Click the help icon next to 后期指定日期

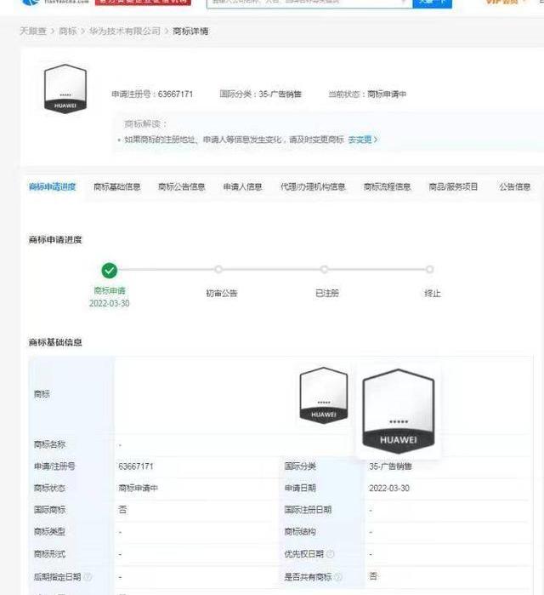coord(86,576)
